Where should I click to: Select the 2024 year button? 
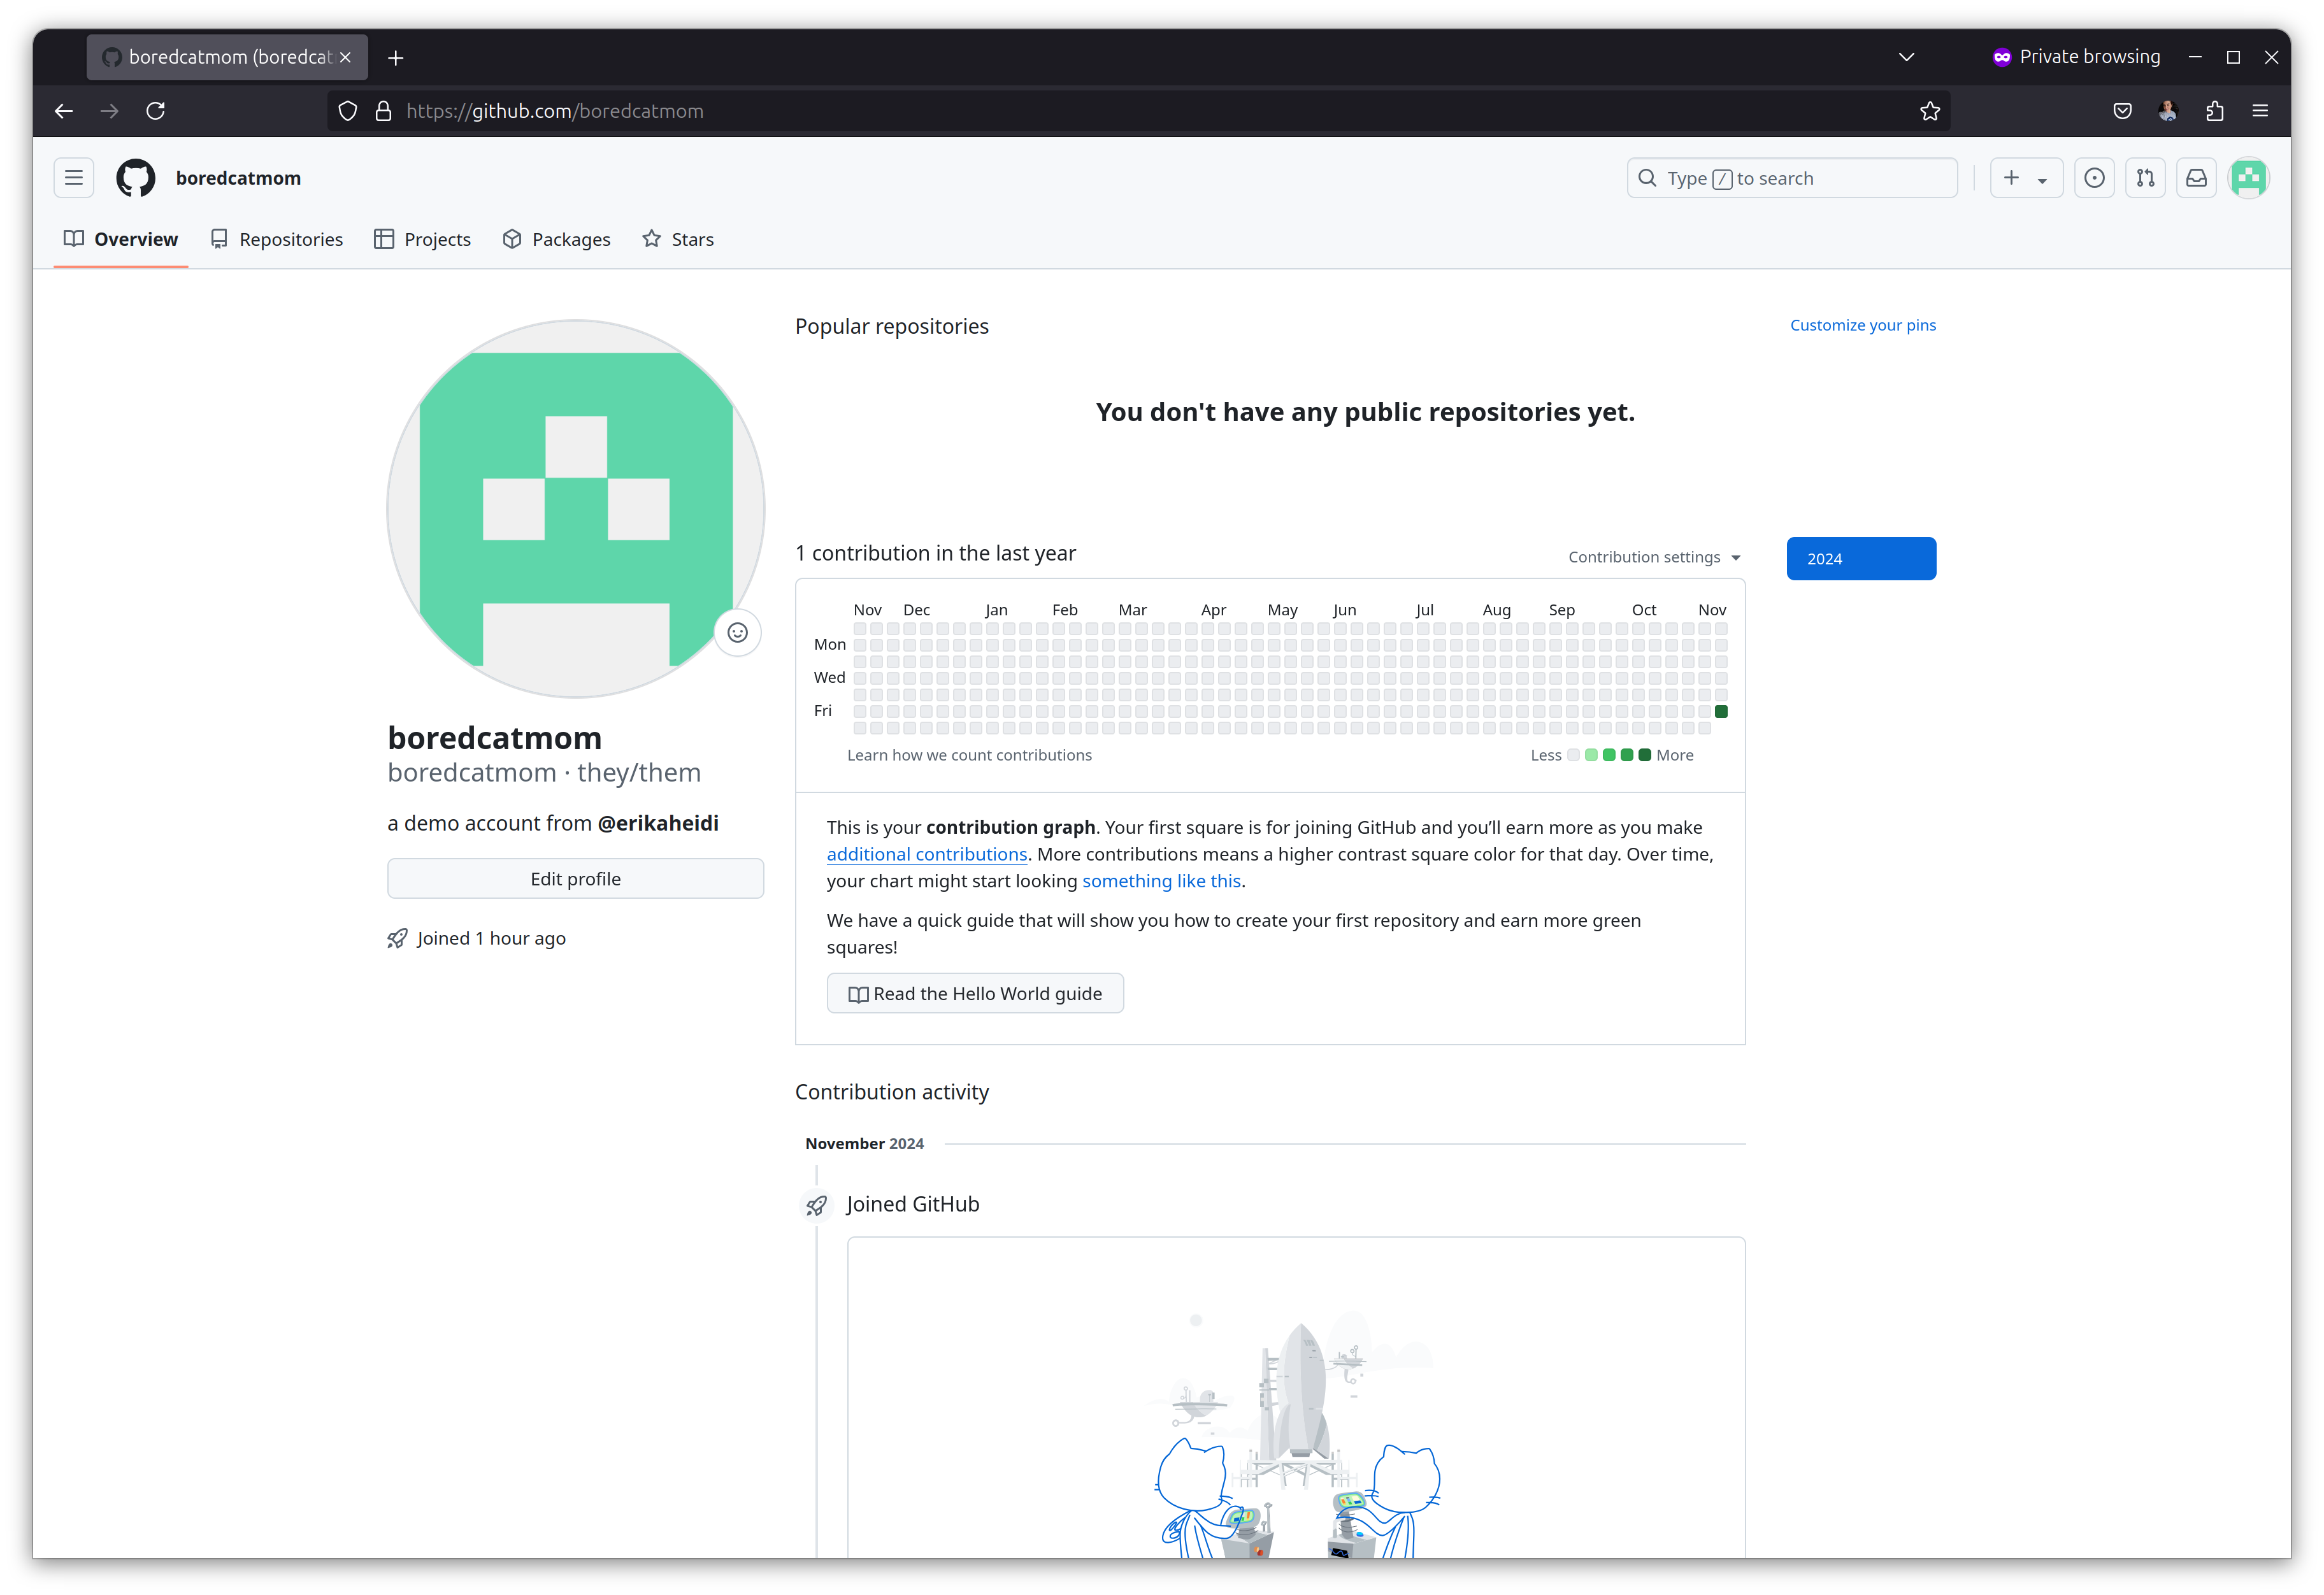point(1861,558)
